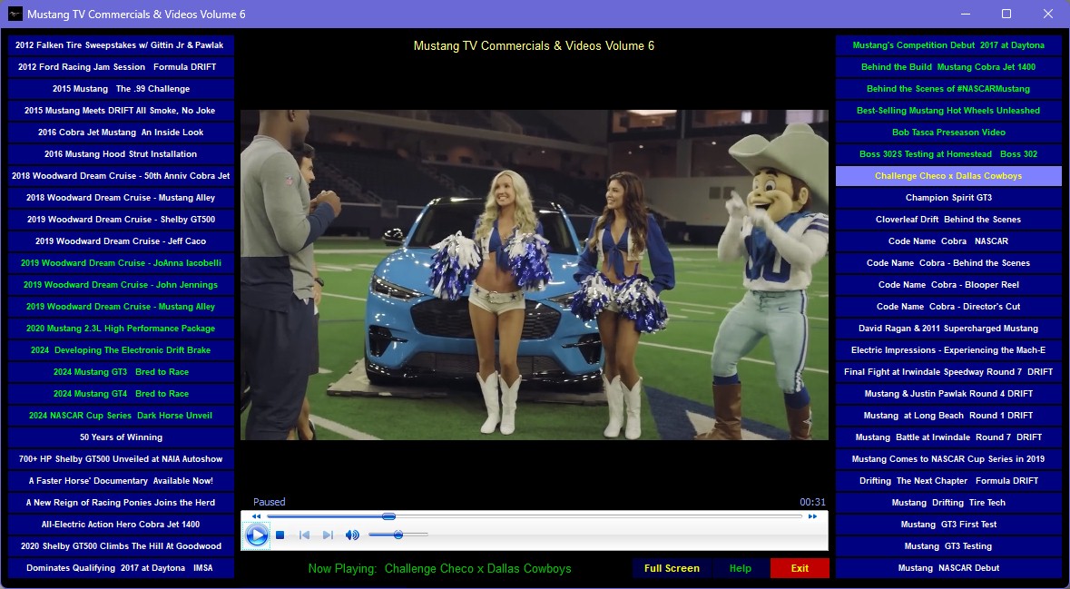Open Full Screen mode

[672, 568]
